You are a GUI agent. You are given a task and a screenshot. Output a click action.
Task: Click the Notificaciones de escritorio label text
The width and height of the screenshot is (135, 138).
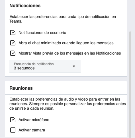click(x=42, y=33)
